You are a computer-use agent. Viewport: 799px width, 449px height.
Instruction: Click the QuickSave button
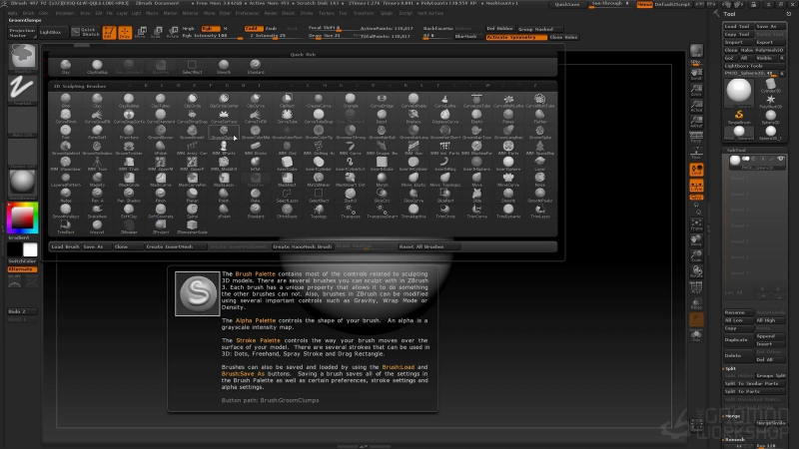click(x=567, y=4)
